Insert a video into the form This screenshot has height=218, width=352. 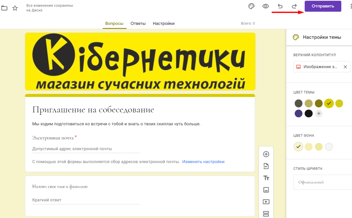[x=266, y=202]
